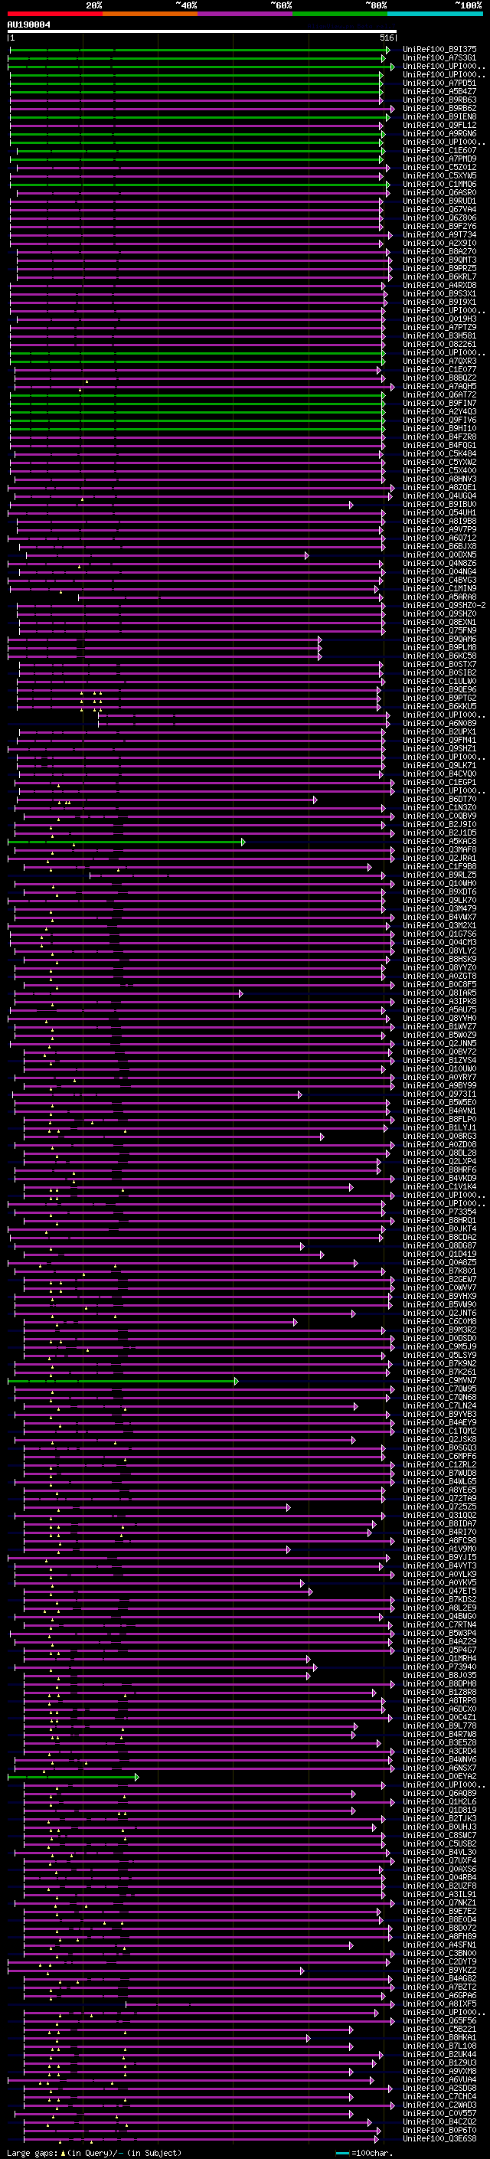Click the green alignment bar for UniRef100_C1MMQ6
Image resolution: width=490 pixels, height=2159 pixels.
click(x=199, y=185)
